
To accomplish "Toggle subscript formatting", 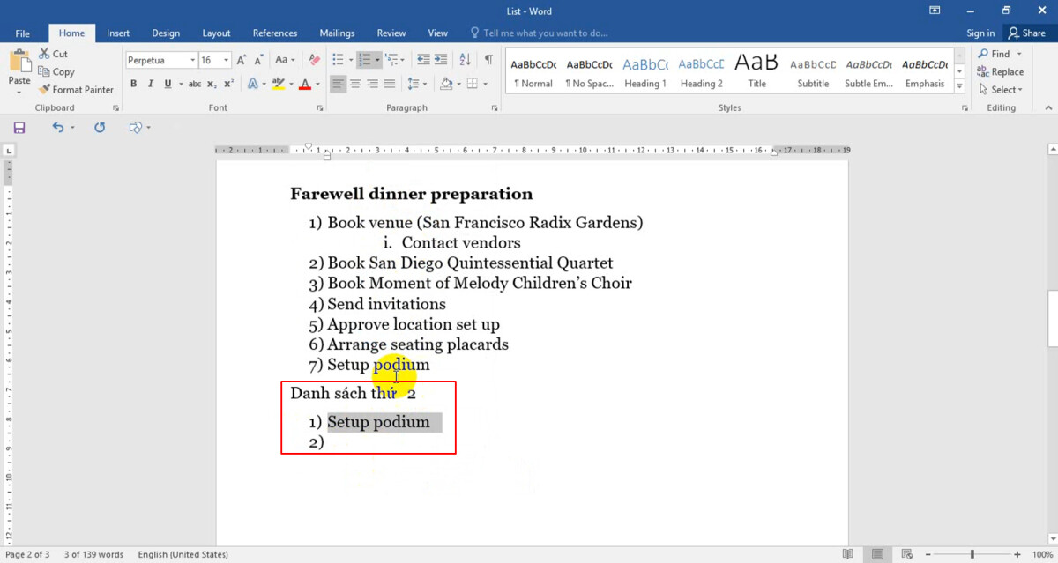I will pos(212,84).
